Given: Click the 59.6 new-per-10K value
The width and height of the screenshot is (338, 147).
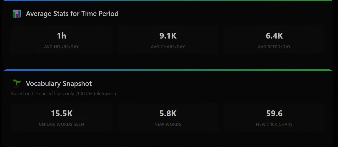Looking at the screenshot, I should click(x=274, y=113).
